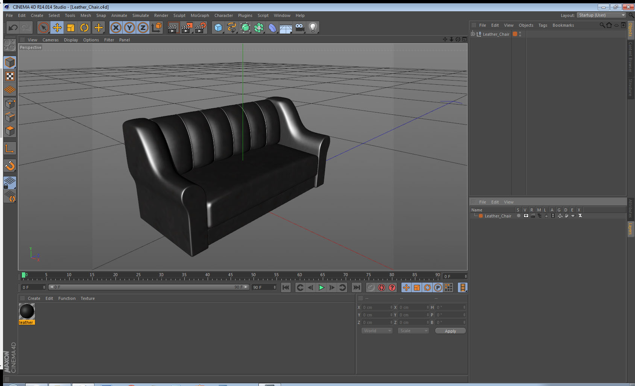Render the active view
Viewport: 635px width, 386px height.
coord(173,27)
